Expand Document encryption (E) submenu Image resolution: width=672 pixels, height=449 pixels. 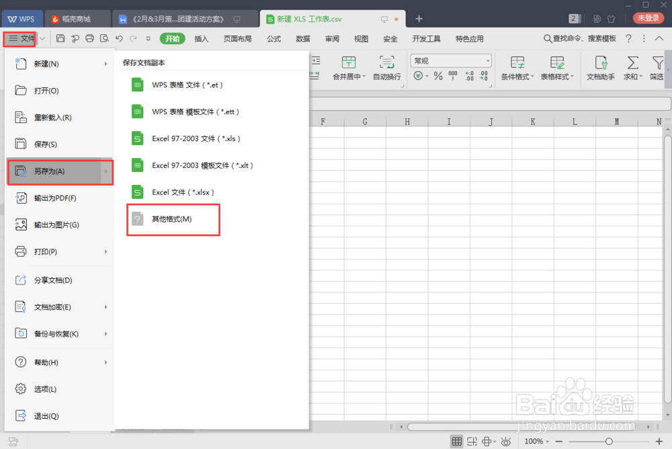tap(60, 307)
